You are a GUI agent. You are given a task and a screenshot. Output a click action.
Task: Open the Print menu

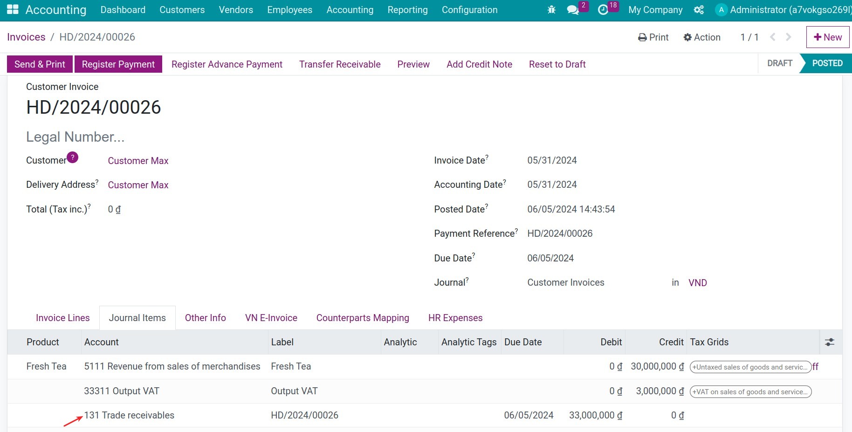[x=653, y=37]
